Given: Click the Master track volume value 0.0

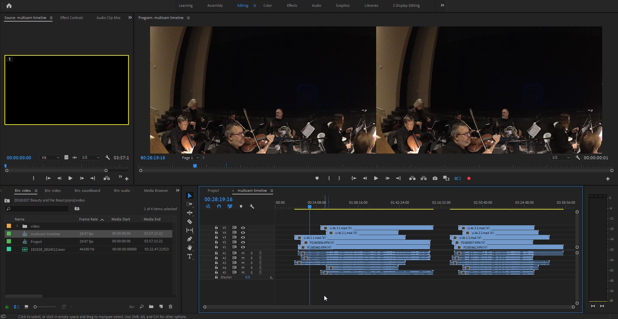Looking at the screenshot, I should point(247,277).
